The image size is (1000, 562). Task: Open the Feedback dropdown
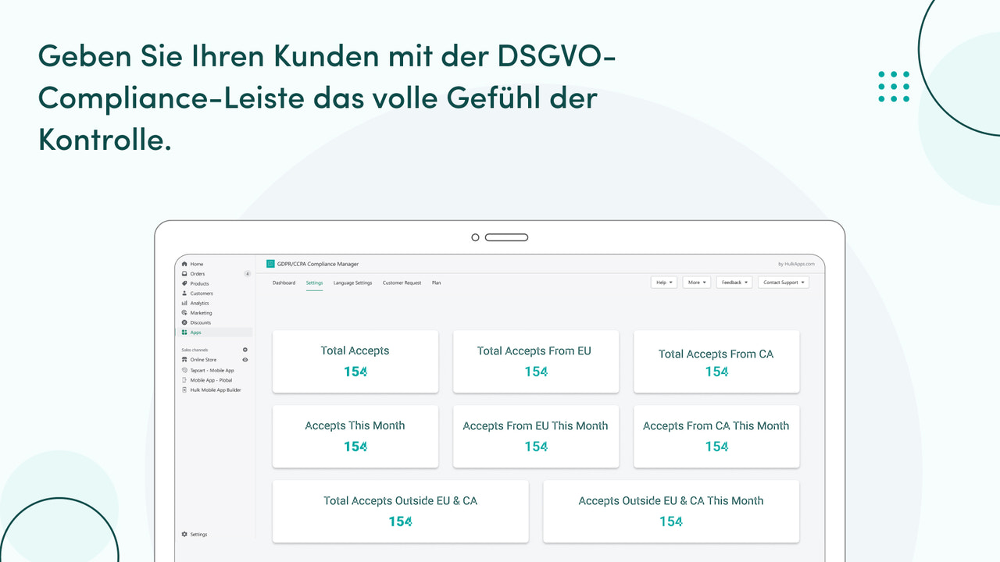point(734,283)
